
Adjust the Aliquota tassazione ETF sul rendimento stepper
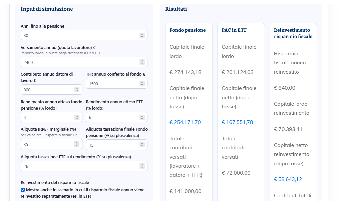coord(142,166)
